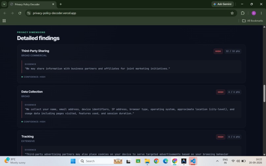Open Microsoft Edge from the taskbar
Image resolution: width=266 pixels, height=166 pixels.
[165, 161]
